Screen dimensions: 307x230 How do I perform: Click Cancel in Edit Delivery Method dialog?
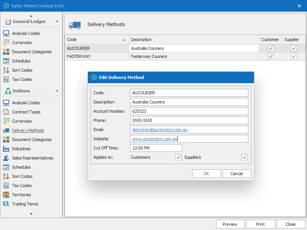tap(237, 174)
